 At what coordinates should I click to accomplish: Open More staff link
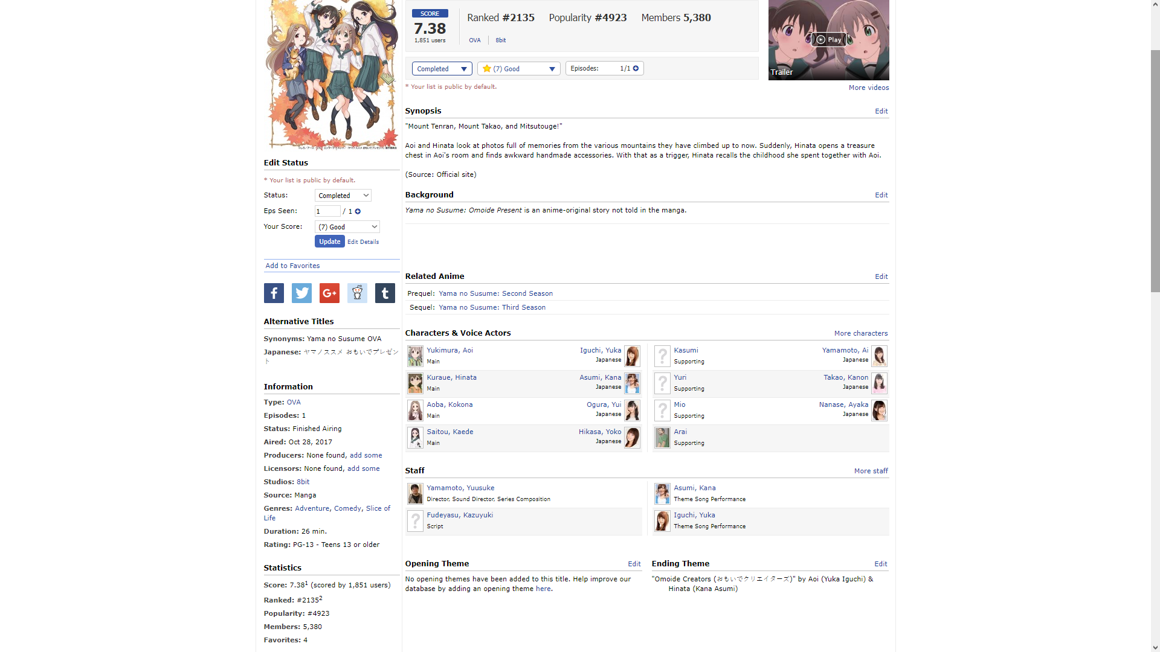[x=871, y=471]
